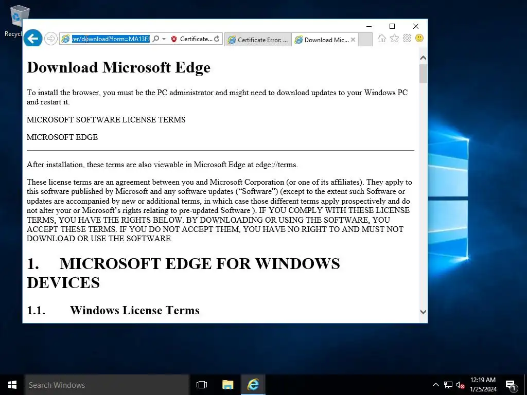The height and width of the screenshot is (395, 527).
Task: Click the Search Windows box
Action: point(107,385)
